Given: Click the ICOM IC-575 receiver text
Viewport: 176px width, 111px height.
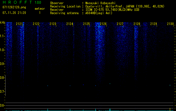Looking at the screenshot, I should click(112, 10).
